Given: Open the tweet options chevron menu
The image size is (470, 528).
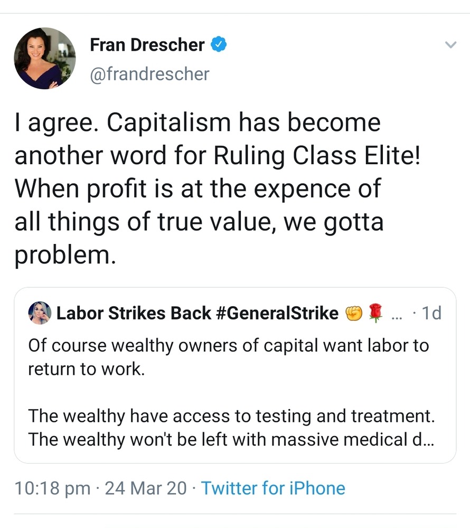Looking at the screenshot, I should pyautogui.click(x=450, y=45).
